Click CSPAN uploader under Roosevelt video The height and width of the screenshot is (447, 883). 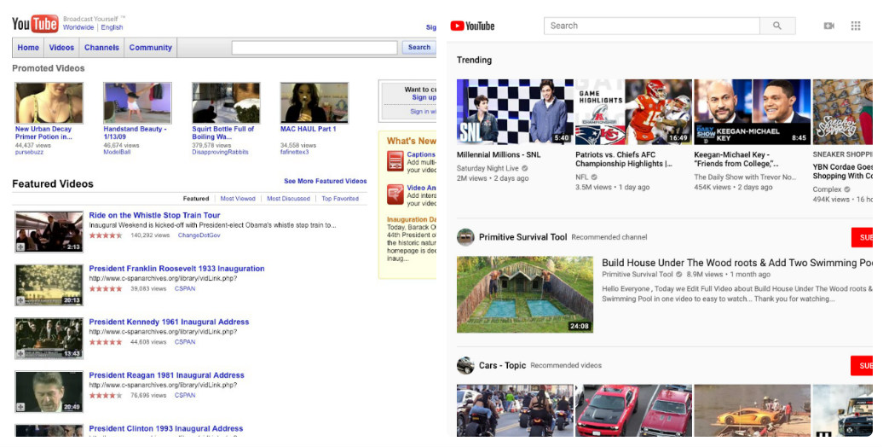(x=185, y=288)
